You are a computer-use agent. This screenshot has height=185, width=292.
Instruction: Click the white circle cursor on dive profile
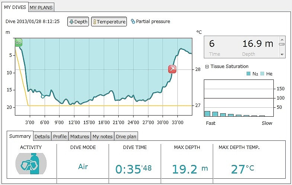point(43,97)
